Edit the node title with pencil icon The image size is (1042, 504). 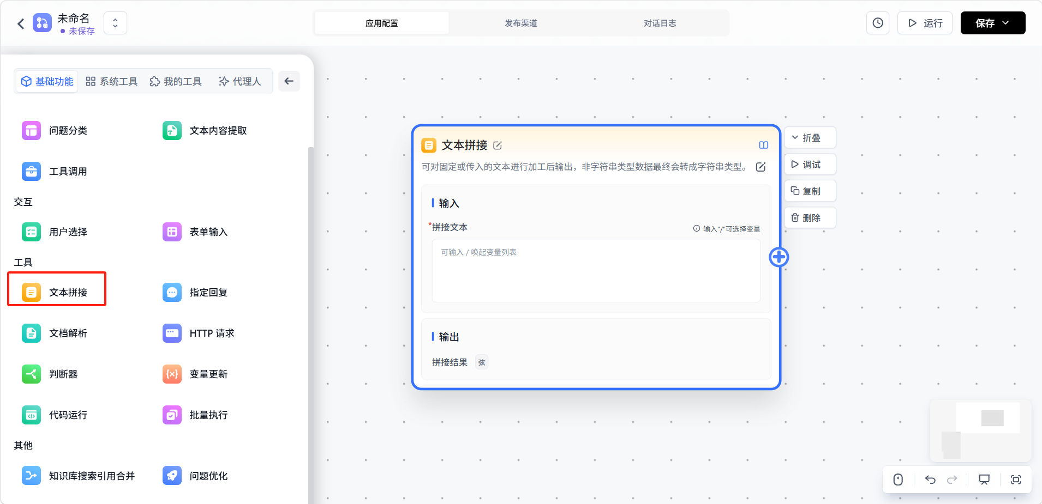tap(498, 145)
